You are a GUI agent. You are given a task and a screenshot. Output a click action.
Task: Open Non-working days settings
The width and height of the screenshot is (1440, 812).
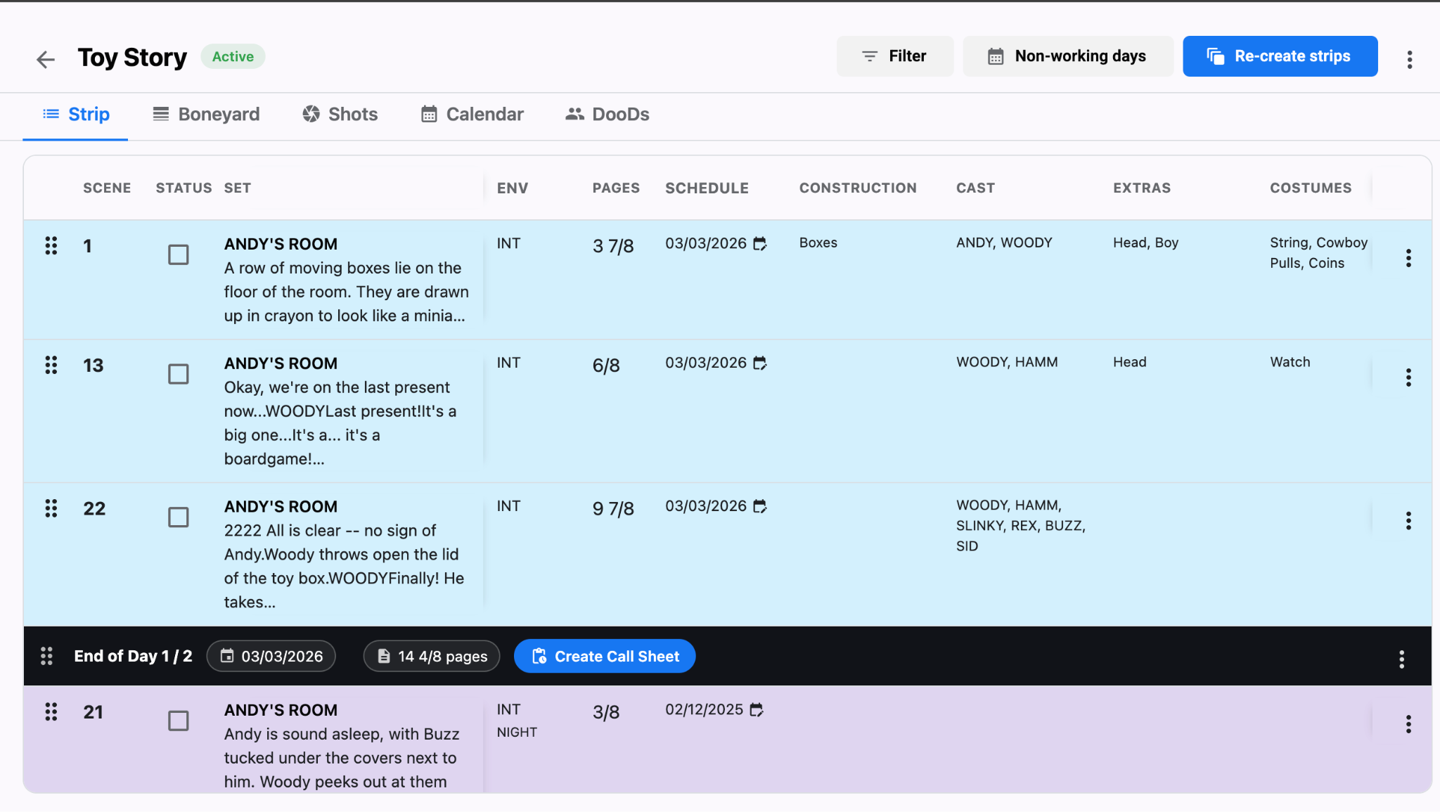coord(1068,56)
